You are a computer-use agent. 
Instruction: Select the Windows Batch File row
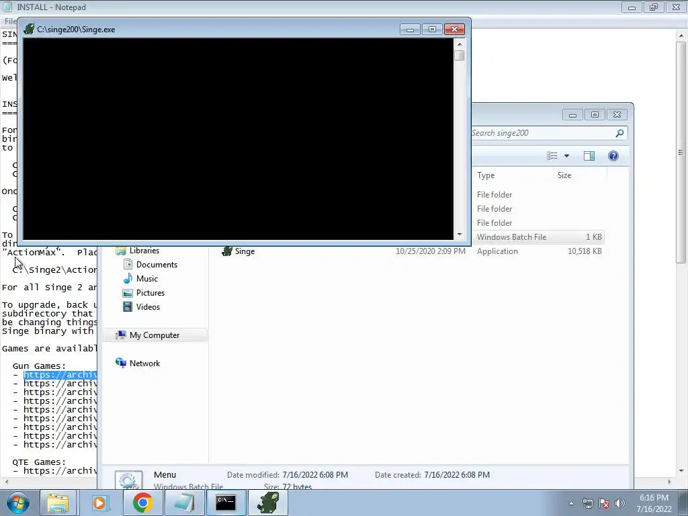point(537,237)
